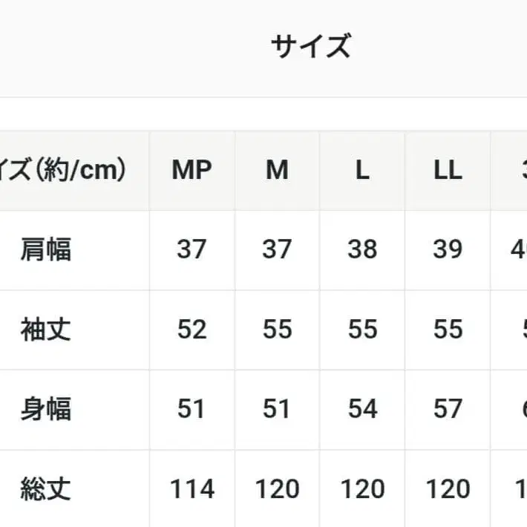
Task: Click the 総丈 value for size MP
Action: click(192, 489)
